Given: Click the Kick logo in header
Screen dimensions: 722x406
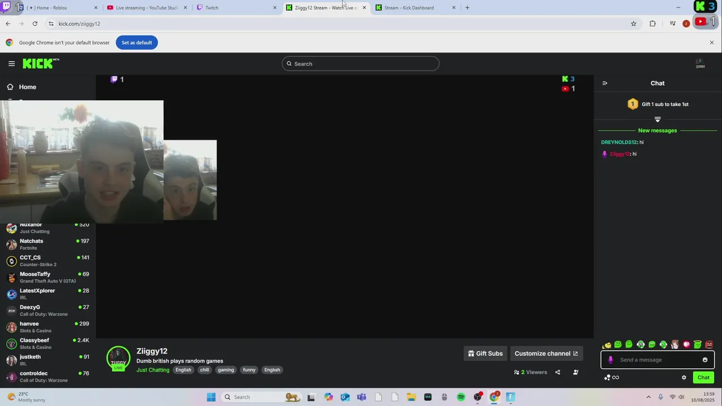Looking at the screenshot, I should pos(41,63).
